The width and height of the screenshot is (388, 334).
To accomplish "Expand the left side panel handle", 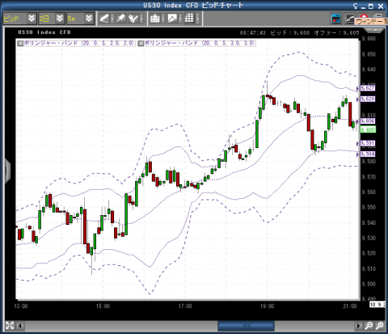I will [x=7, y=171].
